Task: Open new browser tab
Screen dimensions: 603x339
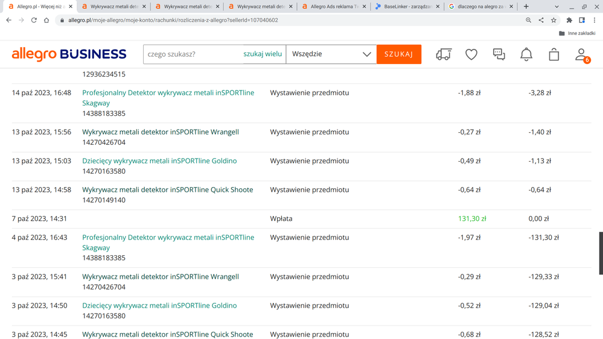Action: [x=526, y=7]
